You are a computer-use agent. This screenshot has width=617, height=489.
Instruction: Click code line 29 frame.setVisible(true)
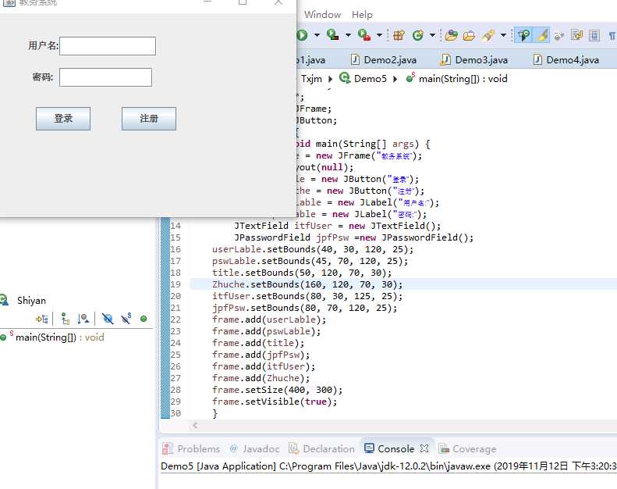click(275, 402)
